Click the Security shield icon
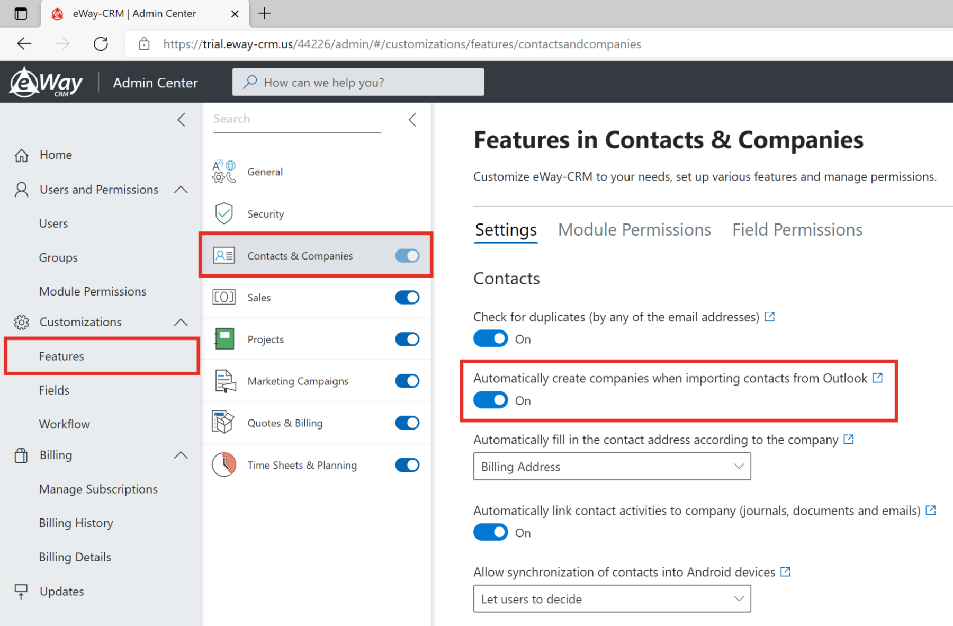The width and height of the screenshot is (953, 626). click(x=224, y=213)
